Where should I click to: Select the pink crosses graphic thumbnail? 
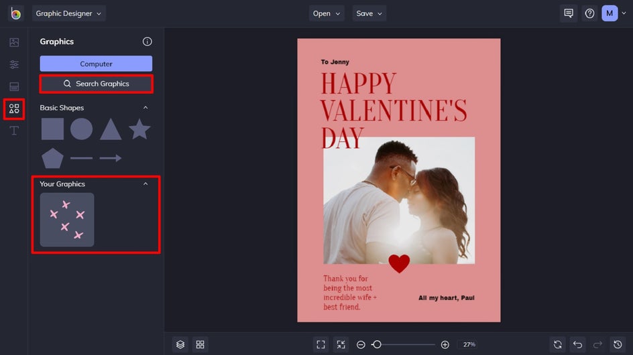[x=67, y=220]
